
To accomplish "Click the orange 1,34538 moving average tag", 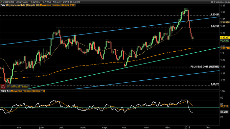I will click(225, 22).
